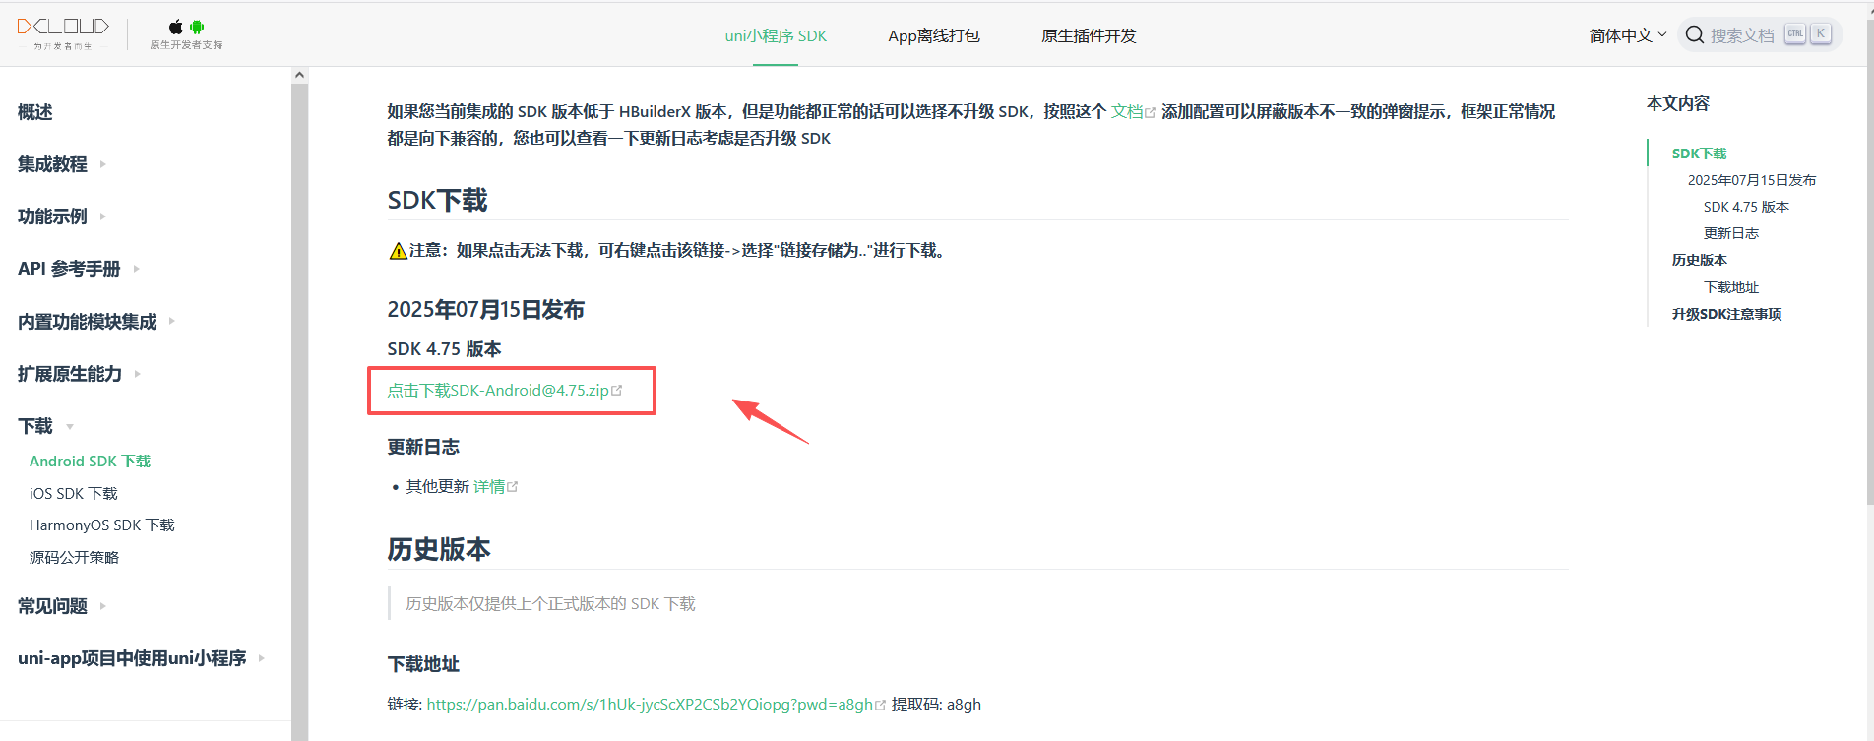Open the 原生插件开发 tab
This screenshot has width=1874, height=741.
1089,35
